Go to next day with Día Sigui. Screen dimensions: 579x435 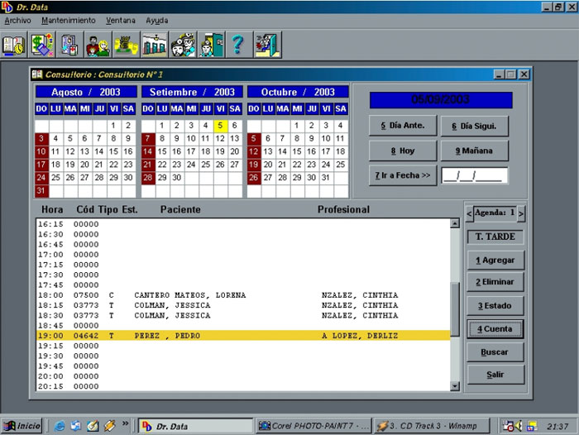(x=474, y=126)
